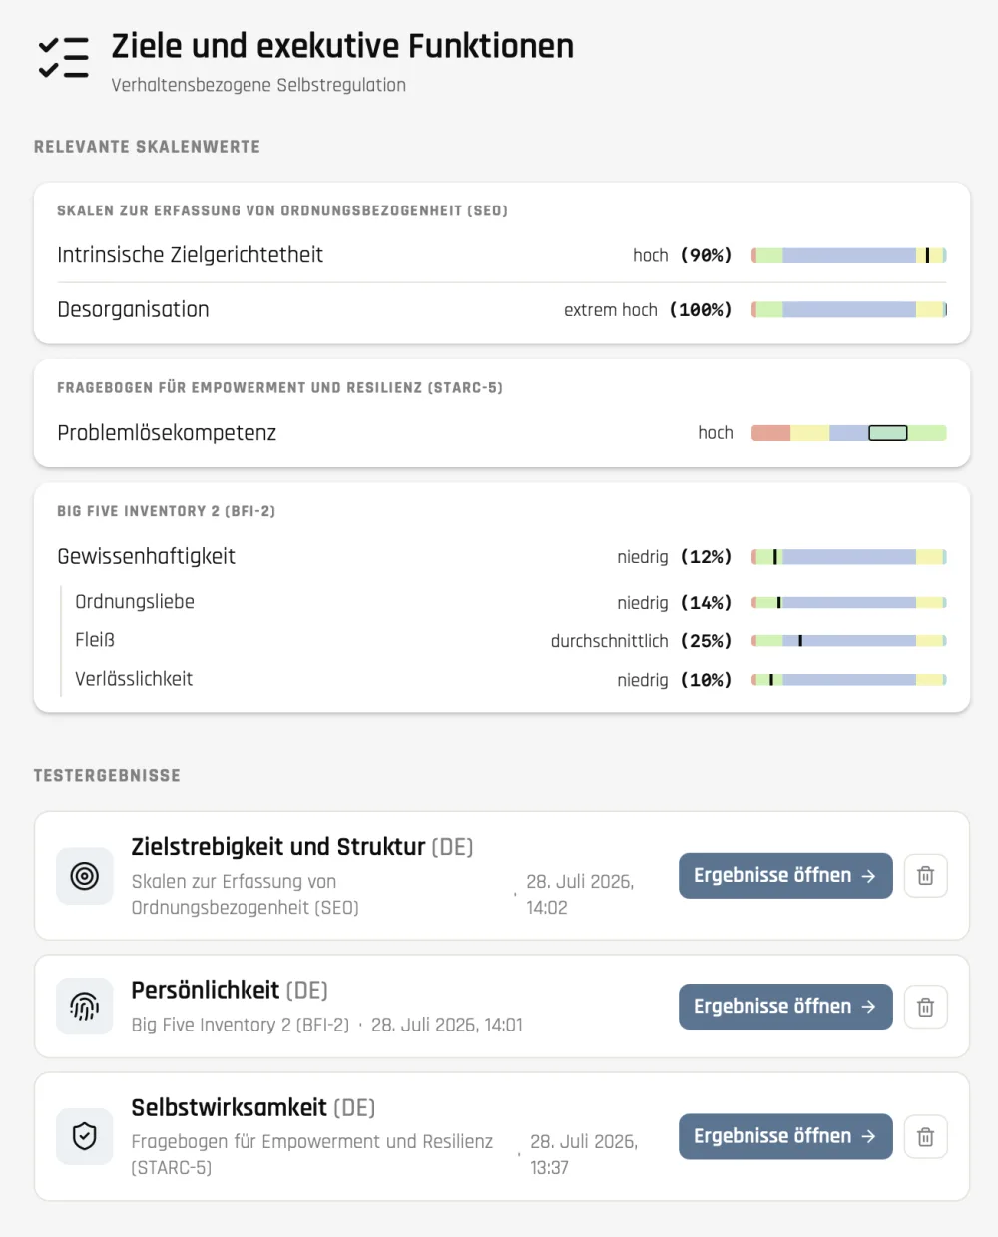Click the date '28. Juli 2026, 14:02'
Image resolution: width=998 pixels, height=1237 pixels.
[580, 895]
